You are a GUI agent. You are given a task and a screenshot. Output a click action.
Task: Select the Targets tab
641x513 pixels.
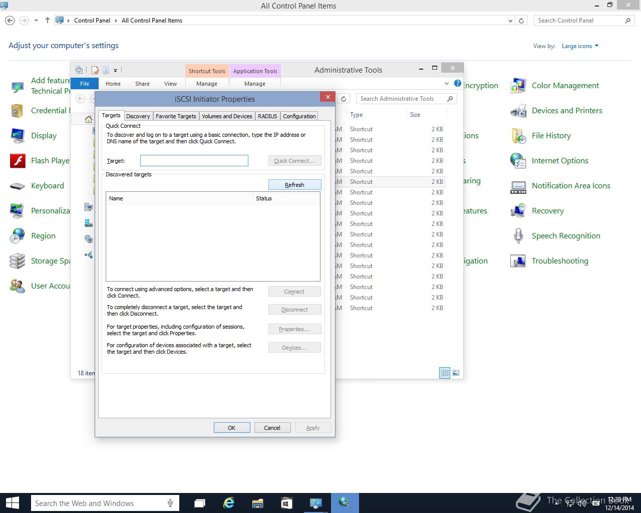pos(111,116)
